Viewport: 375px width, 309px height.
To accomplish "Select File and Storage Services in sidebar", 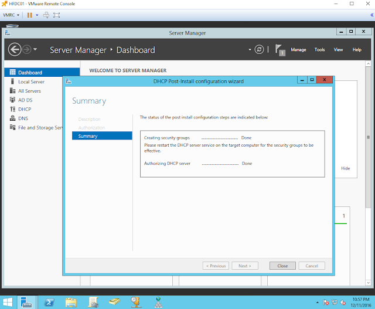I will (x=36, y=127).
